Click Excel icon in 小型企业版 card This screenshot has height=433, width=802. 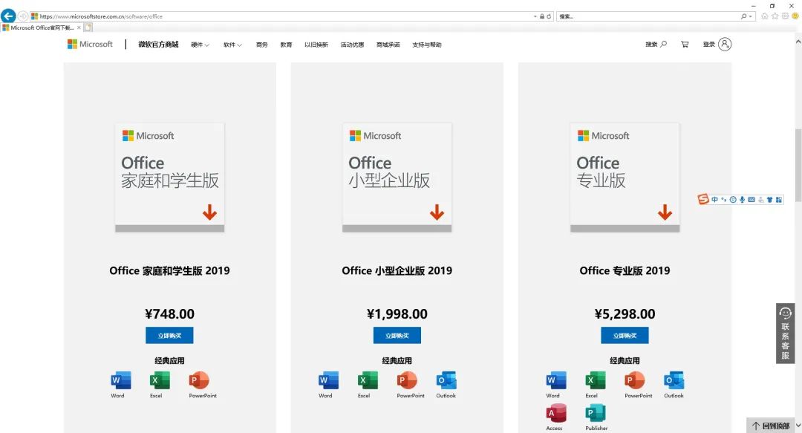tap(368, 380)
